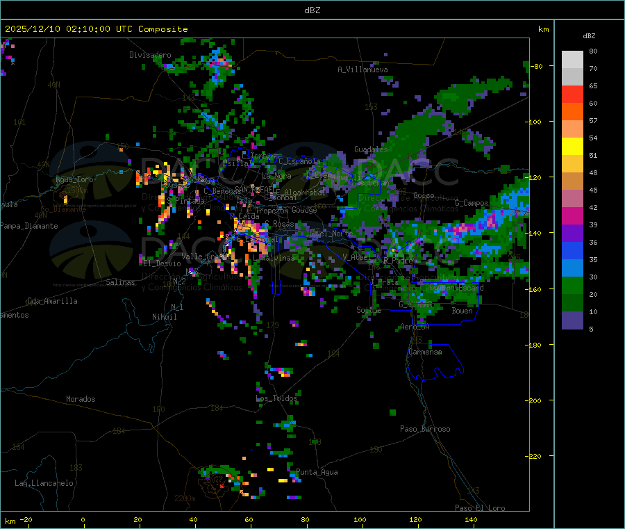Click the 'Paso_Barroso' location label
Image resolution: width=625 pixels, height=529 pixels.
[x=425, y=429]
